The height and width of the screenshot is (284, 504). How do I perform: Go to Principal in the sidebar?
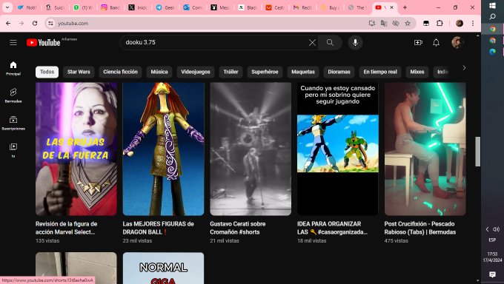point(13,68)
